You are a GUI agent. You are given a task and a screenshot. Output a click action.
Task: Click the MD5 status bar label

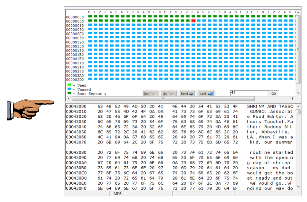pos(118,194)
